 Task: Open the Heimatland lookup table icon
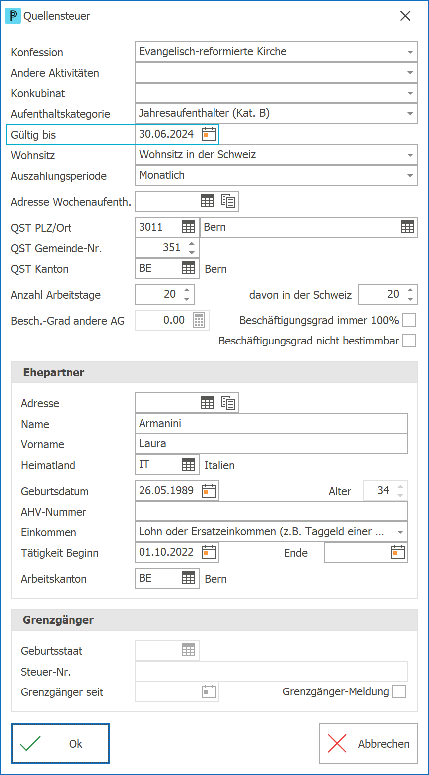pos(189,465)
